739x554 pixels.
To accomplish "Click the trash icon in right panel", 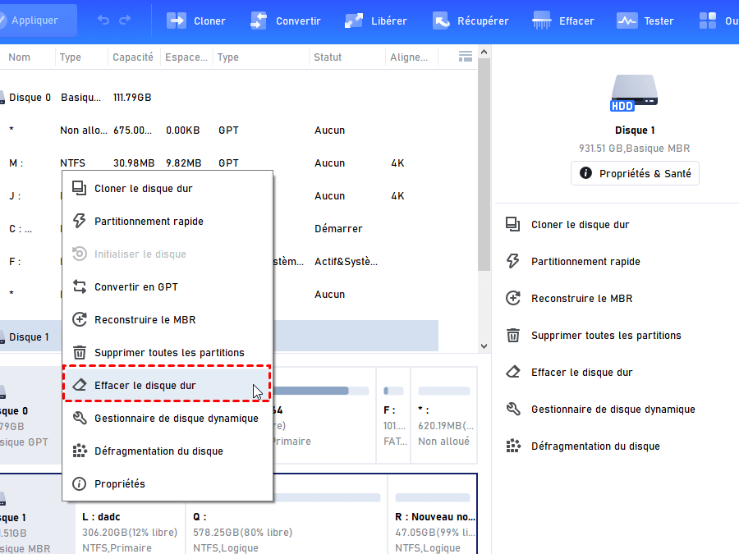I will [x=512, y=336].
